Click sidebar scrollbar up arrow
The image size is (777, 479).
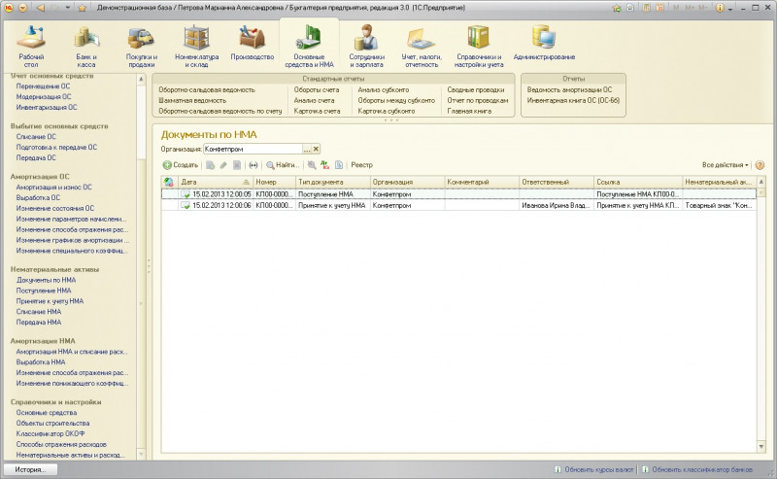tap(141, 79)
